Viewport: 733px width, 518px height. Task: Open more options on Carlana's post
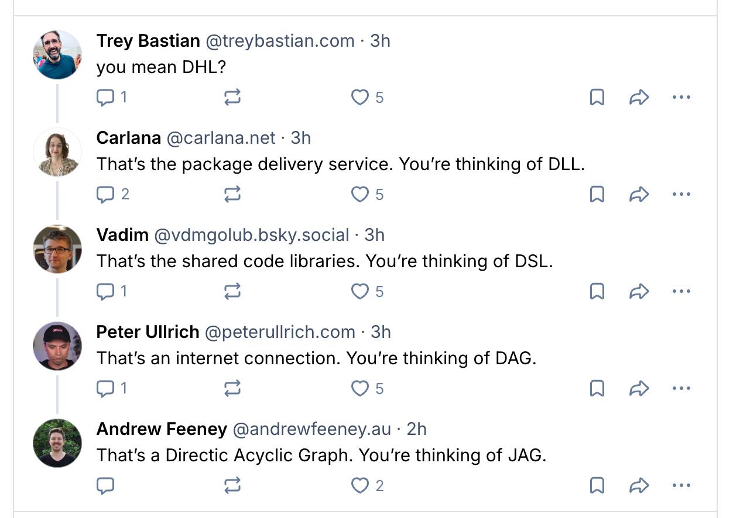[x=681, y=194]
